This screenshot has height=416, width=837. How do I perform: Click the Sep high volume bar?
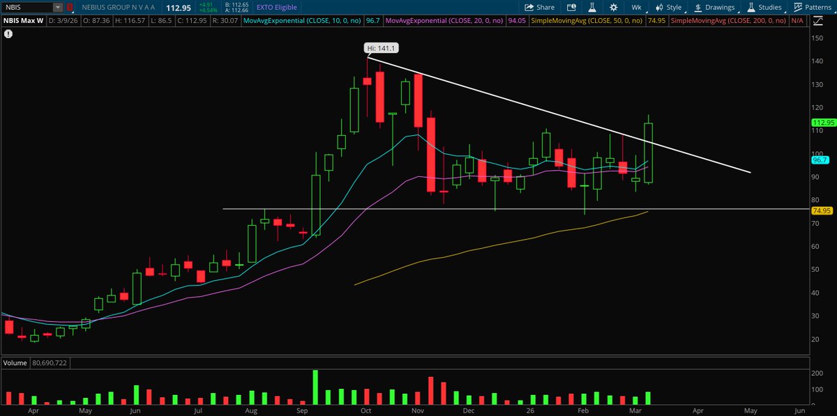coord(315,388)
